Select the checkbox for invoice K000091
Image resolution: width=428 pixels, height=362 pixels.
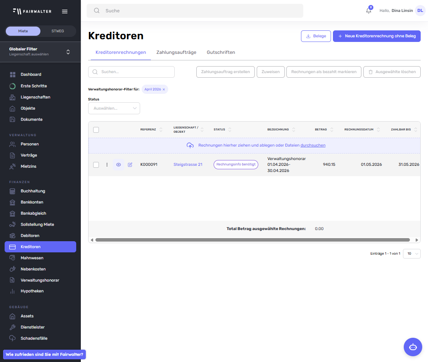click(x=96, y=165)
